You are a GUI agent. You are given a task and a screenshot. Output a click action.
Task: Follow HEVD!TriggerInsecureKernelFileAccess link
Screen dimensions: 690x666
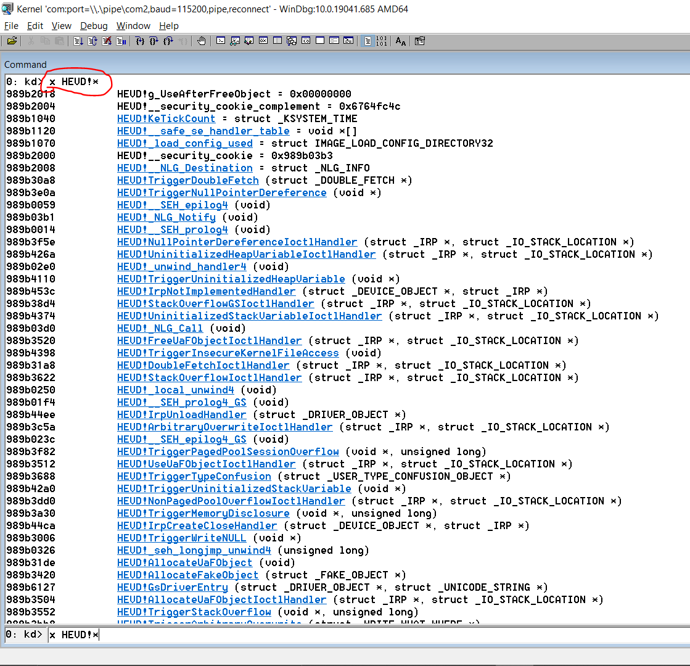tap(228, 353)
